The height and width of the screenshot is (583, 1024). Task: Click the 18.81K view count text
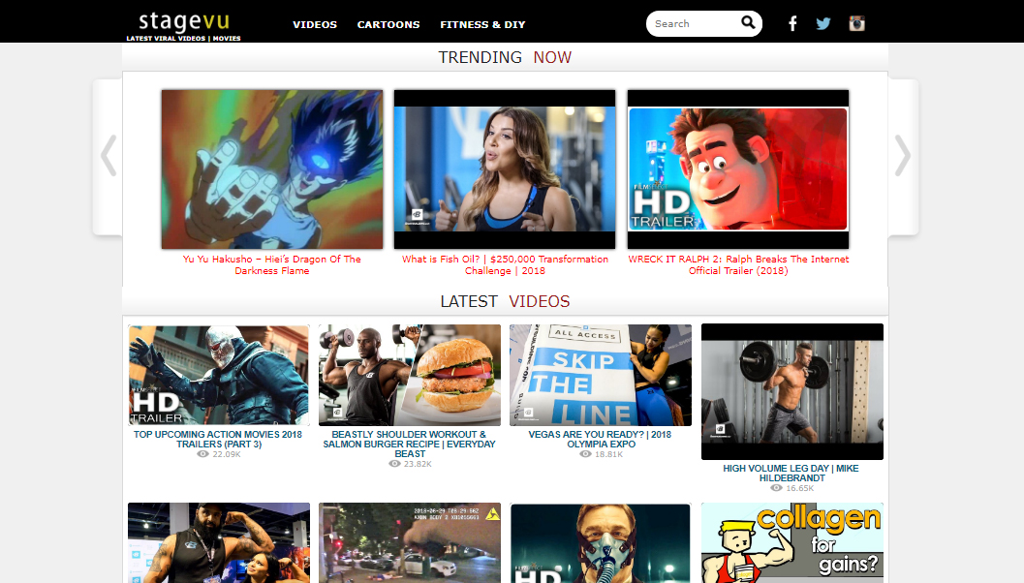tap(608, 454)
